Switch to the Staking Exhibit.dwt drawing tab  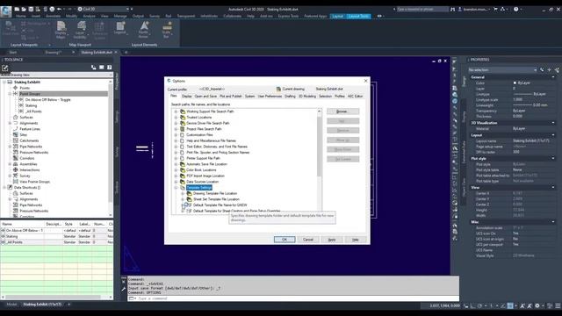coord(96,53)
